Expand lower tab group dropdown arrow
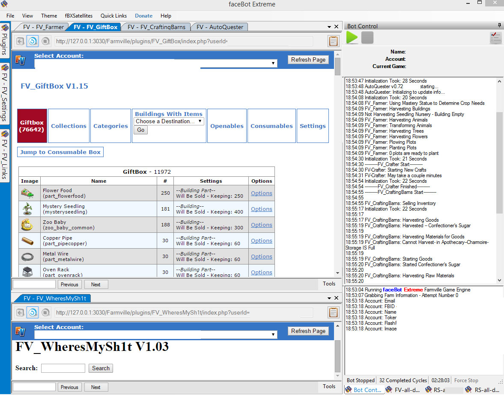Viewport: 504px width, 395px height. click(329, 298)
